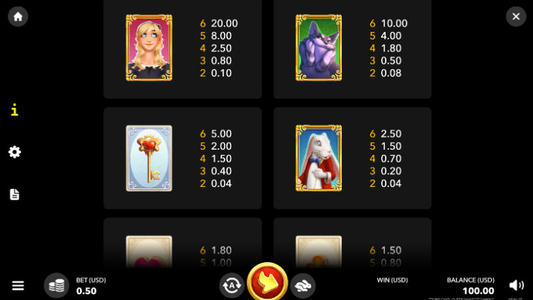533x300 pixels.
Task: Enable autoplay with the circular arrows icon
Action: point(232,285)
